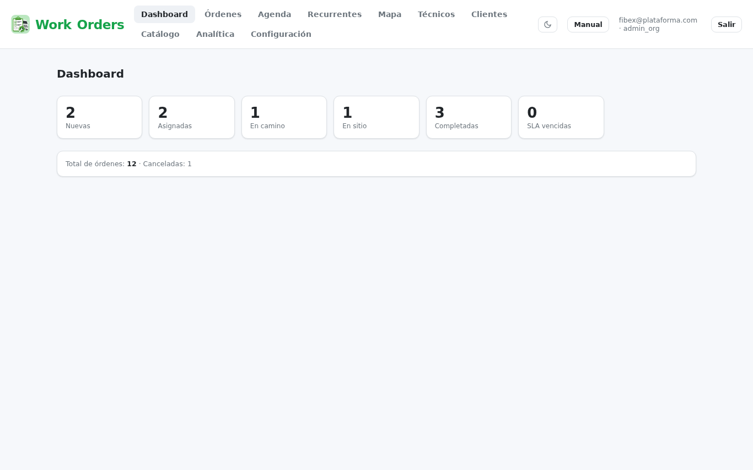Open the Analítica section
The image size is (753, 470).
[x=215, y=34]
